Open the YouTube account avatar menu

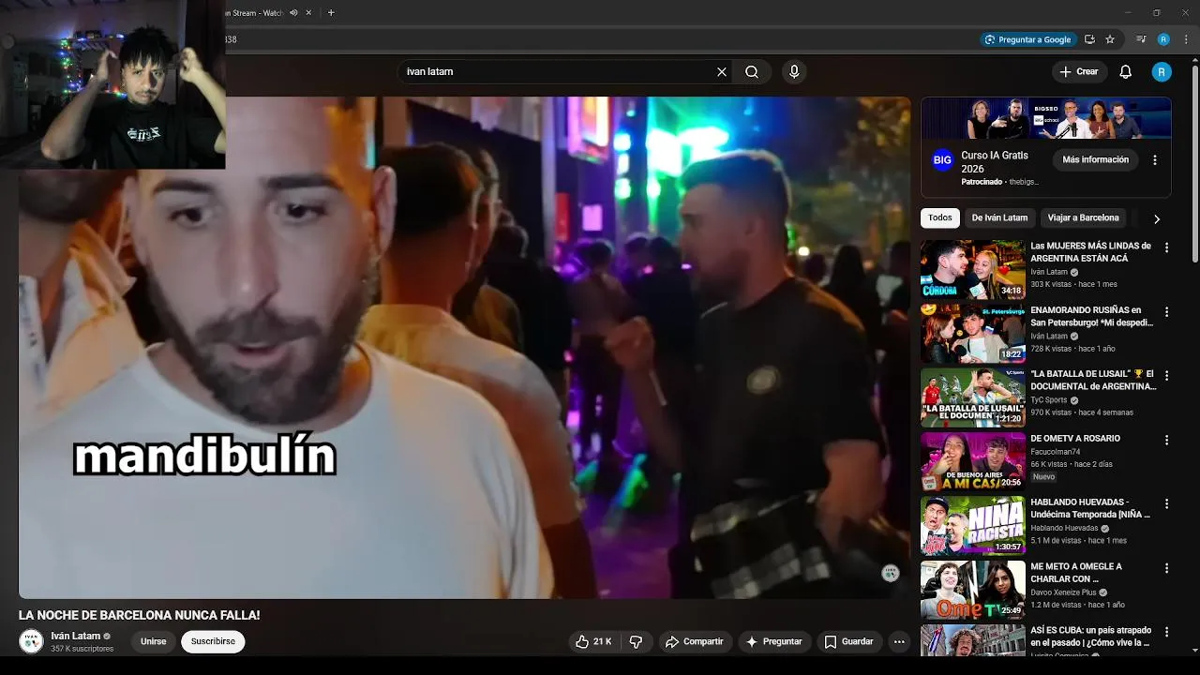pos(1162,71)
